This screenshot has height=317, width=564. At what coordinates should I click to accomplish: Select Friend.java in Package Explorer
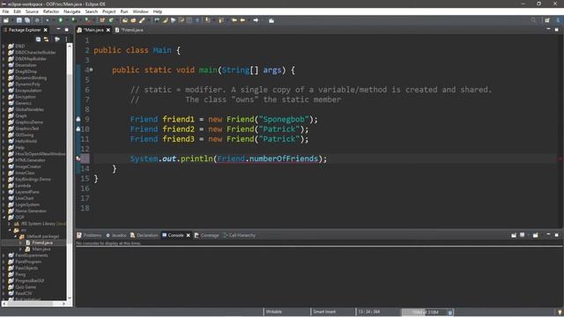(x=42, y=243)
